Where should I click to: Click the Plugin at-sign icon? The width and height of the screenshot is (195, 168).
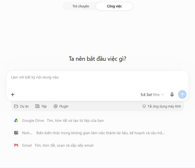click(x=55, y=106)
